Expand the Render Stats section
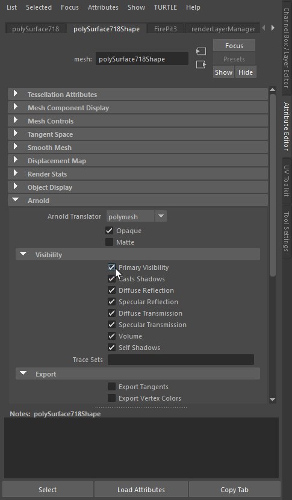This screenshot has width=292, height=500. [x=138, y=174]
